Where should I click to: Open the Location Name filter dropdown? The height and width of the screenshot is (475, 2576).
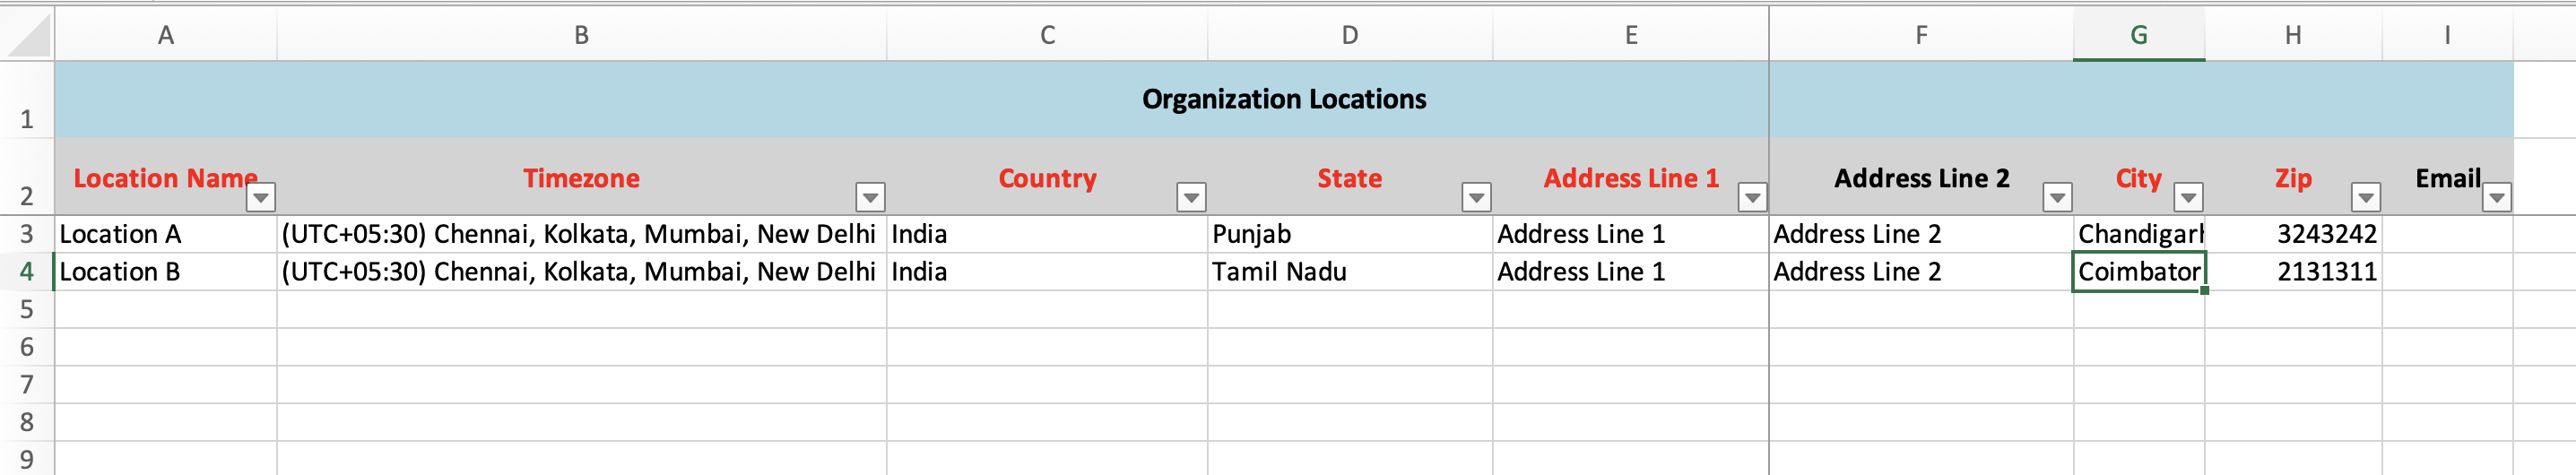click(261, 197)
